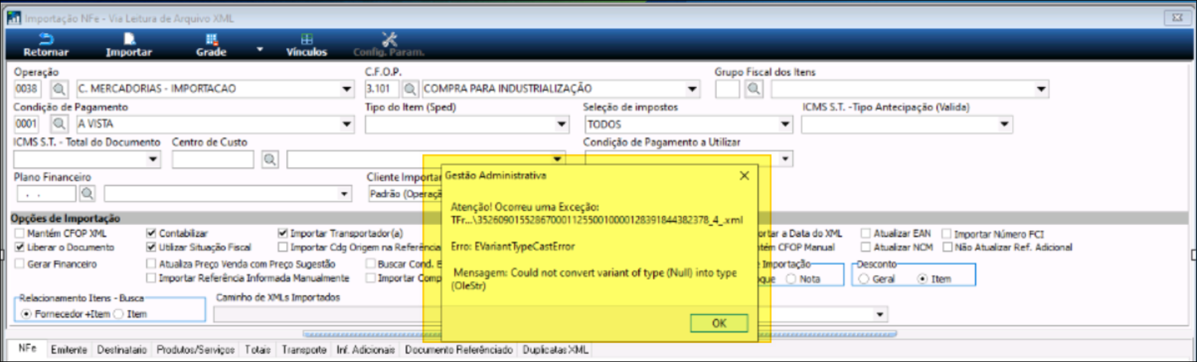Expand the Plano Financeiro description dropdown

tap(344, 194)
